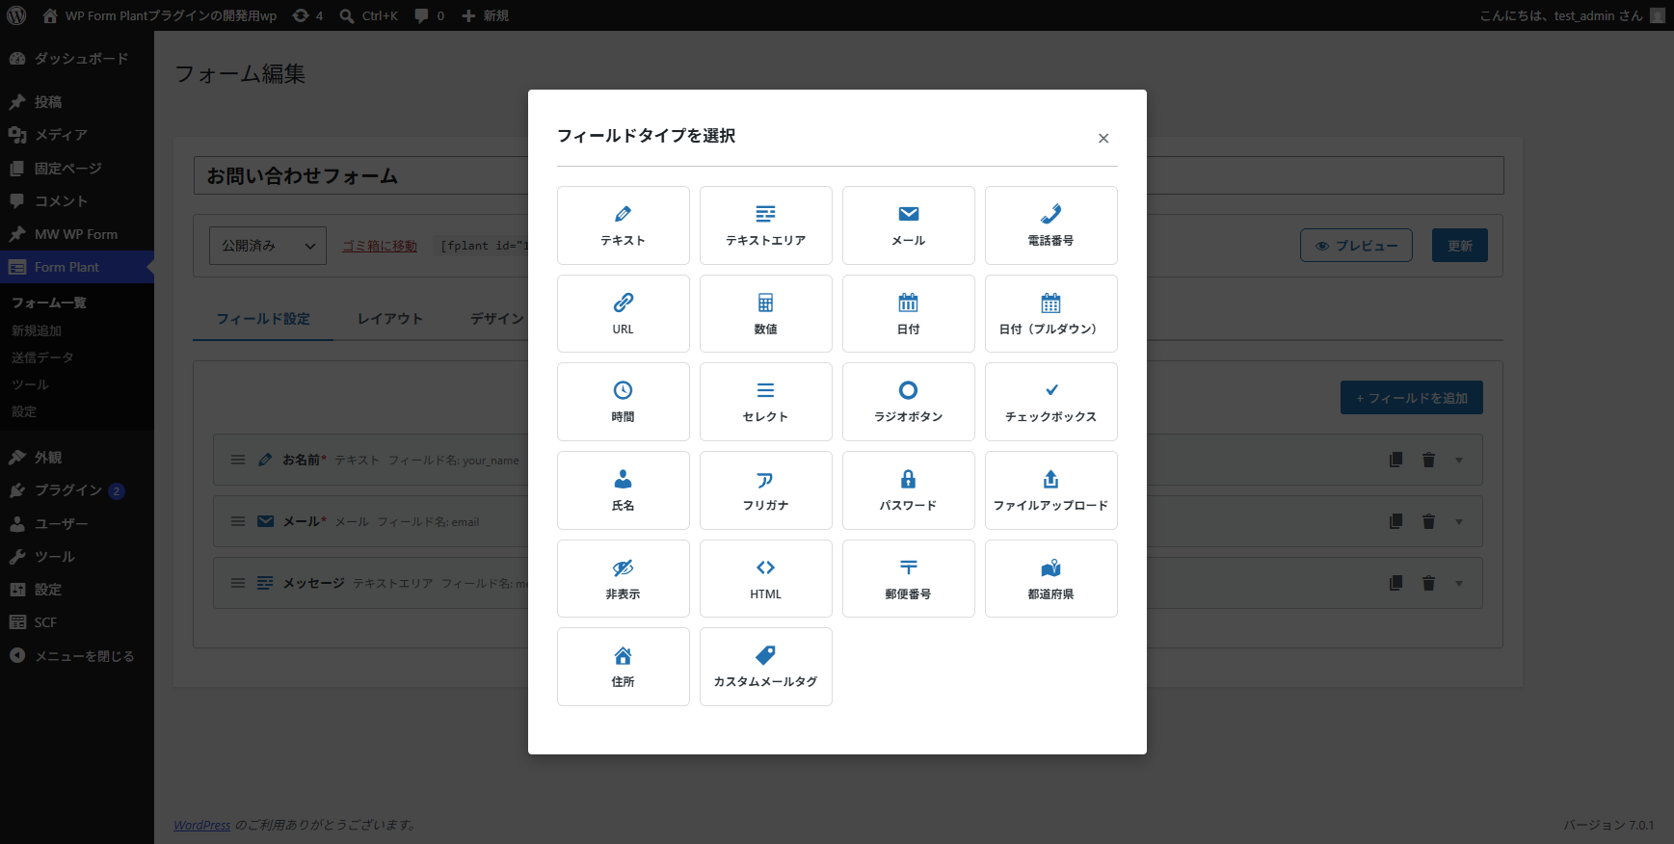Select the ラジオボタン field type
Image resolution: width=1674 pixels, height=844 pixels.
tap(909, 402)
